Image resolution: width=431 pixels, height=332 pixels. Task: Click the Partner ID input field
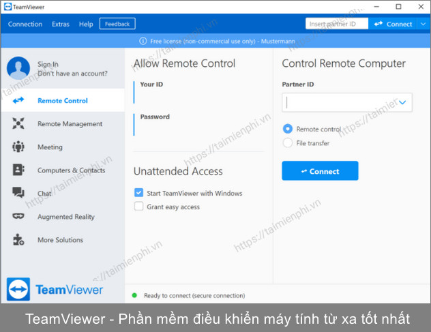(347, 102)
